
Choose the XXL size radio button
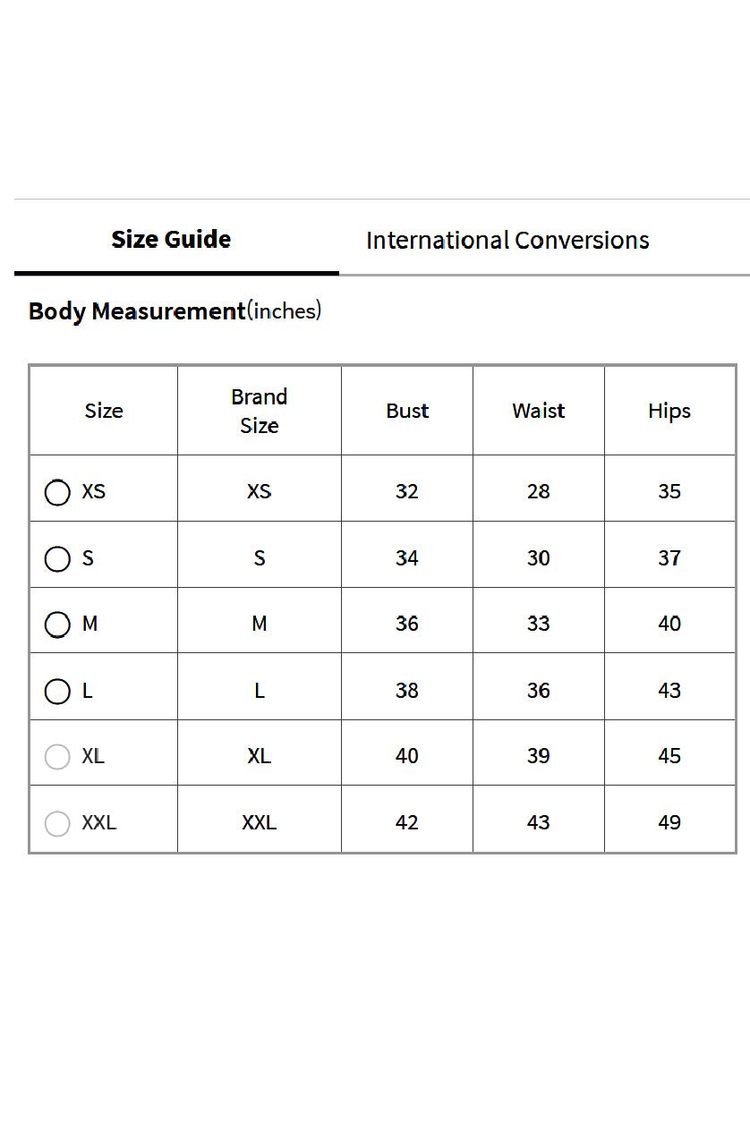(x=57, y=823)
